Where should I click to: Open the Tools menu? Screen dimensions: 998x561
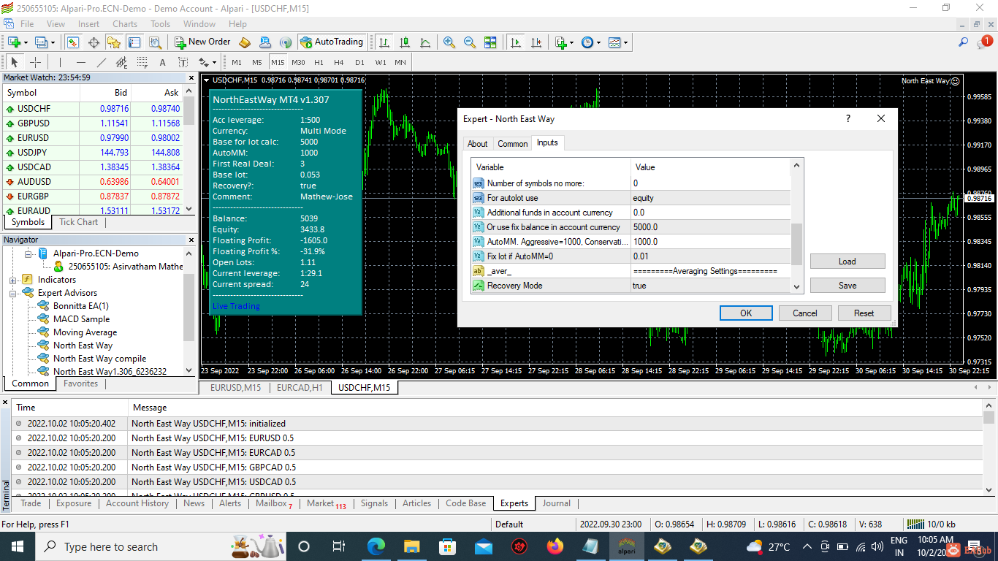tap(160, 24)
